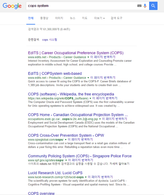Open COPS Home Canadian Occupational Projection result

(x=78, y=115)
